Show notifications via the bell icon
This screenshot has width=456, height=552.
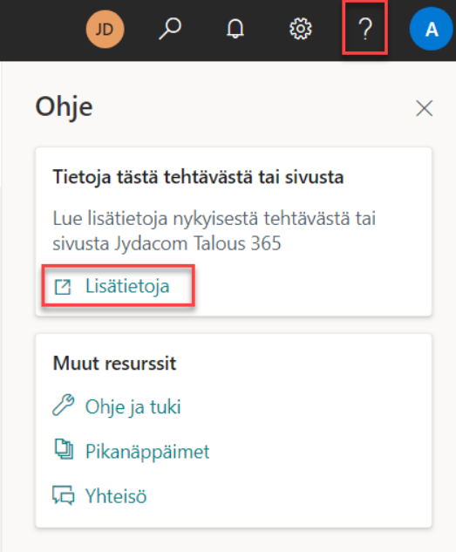pyautogui.click(x=235, y=29)
